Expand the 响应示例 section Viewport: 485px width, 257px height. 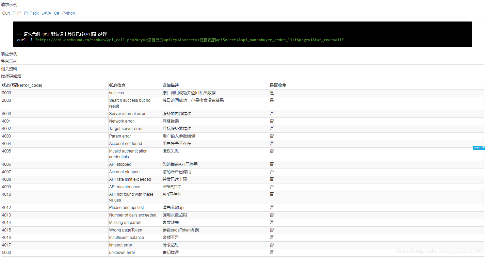pos(9,54)
